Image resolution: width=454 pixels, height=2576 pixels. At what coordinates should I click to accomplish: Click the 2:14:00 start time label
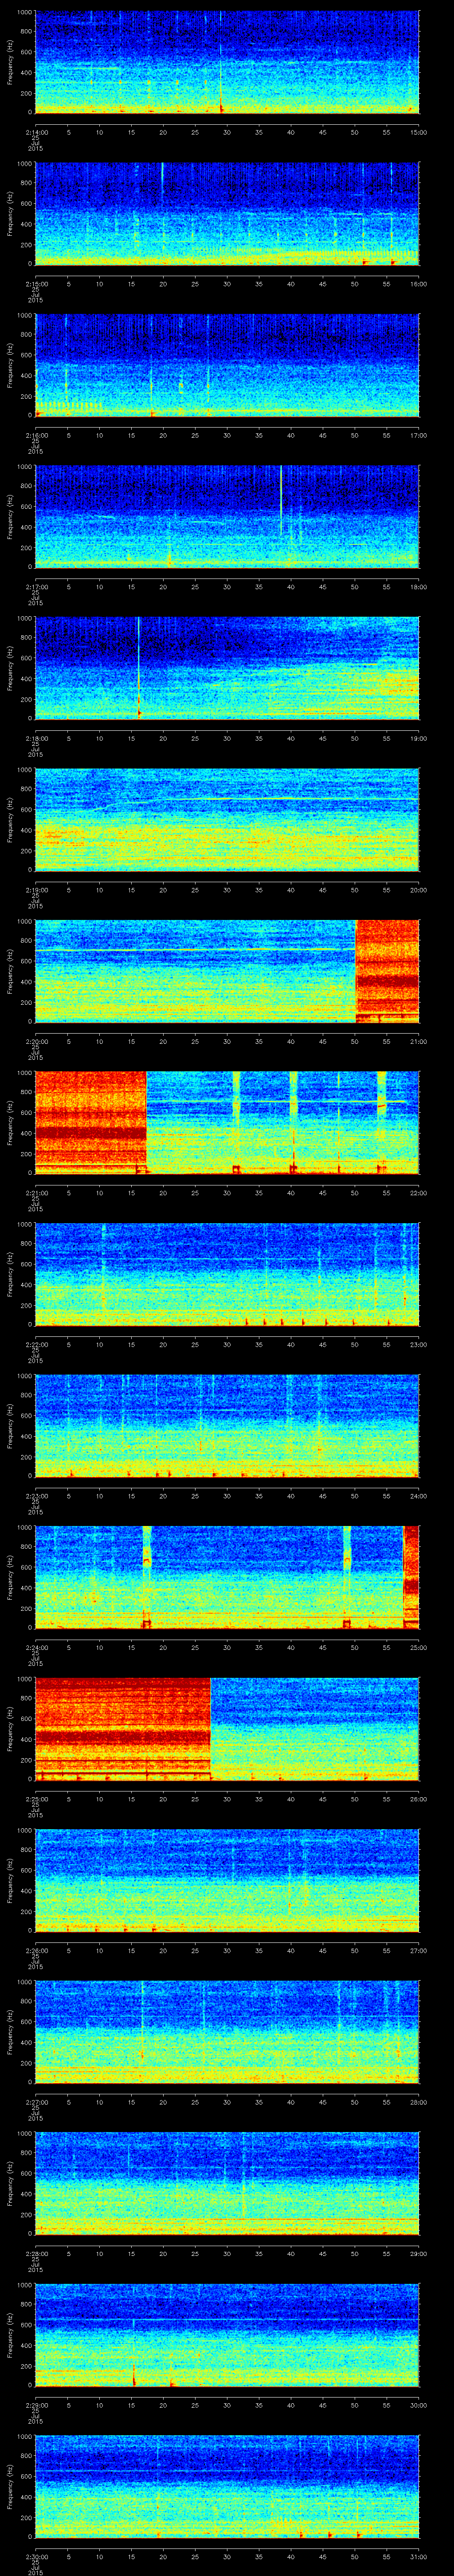[35, 132]
